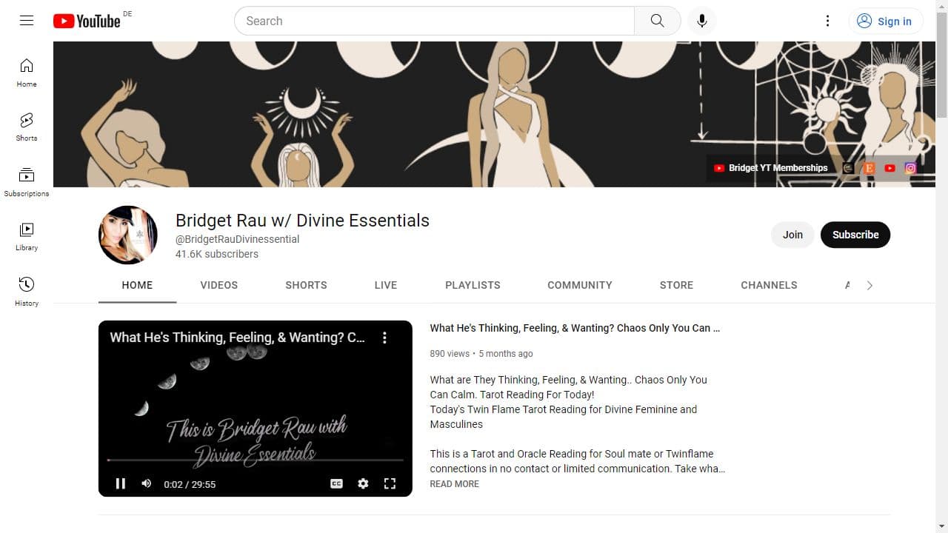Viewport: 948px width, 533px height.
Task: Open watch History in sidebar
Action: pos(27,291)
